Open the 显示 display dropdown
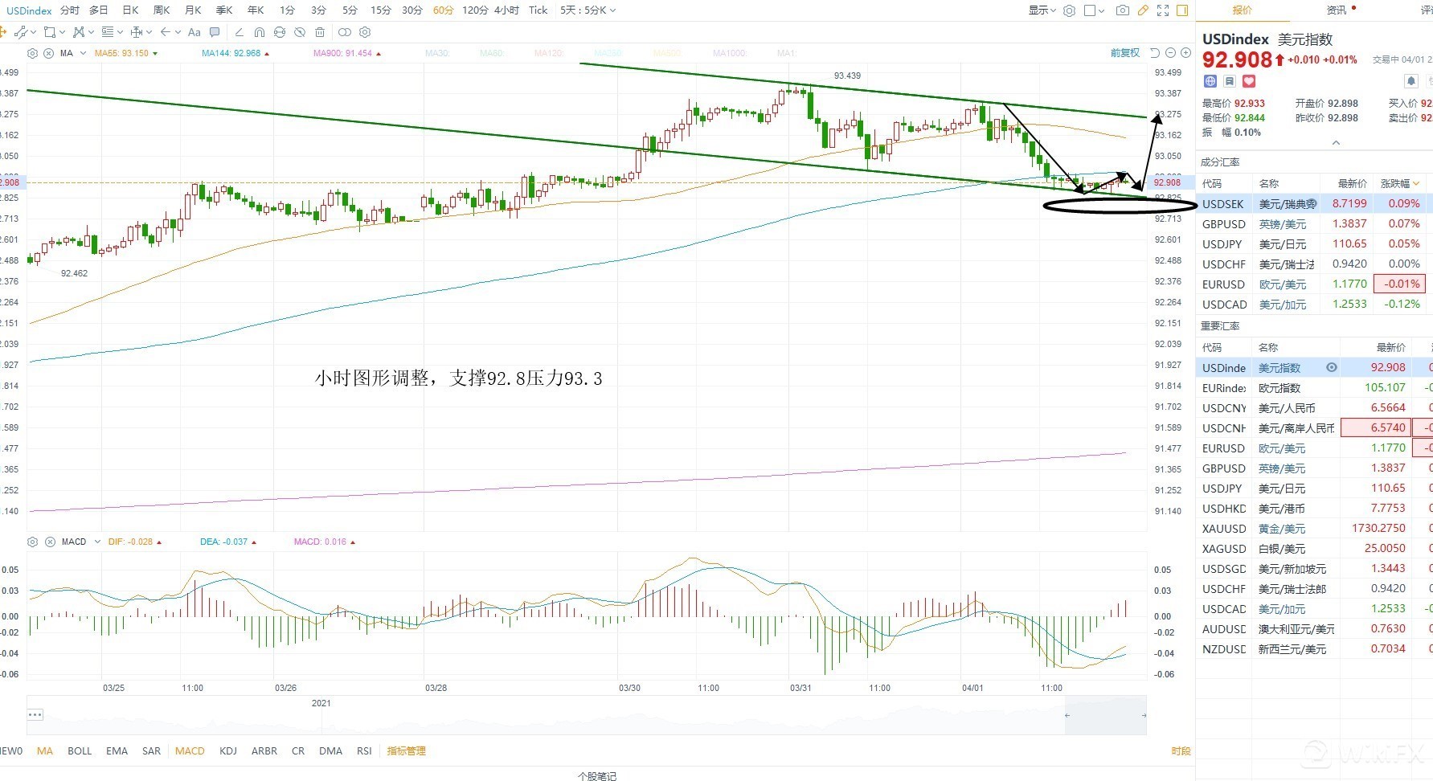Screen dimensions: 1433x781 (1042, 10)
